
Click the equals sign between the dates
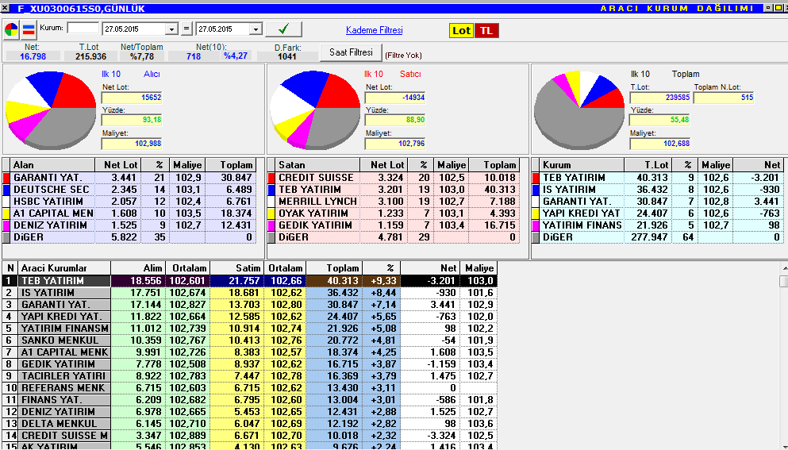click(186, 29)
